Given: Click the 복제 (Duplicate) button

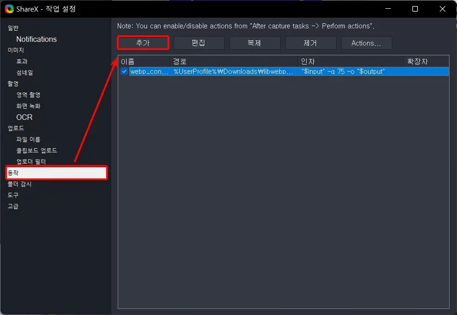Looking at the screenshot, I should [255, 43].
